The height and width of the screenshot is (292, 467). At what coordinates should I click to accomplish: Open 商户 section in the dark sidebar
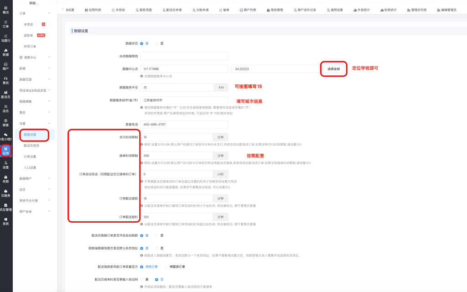5,66
